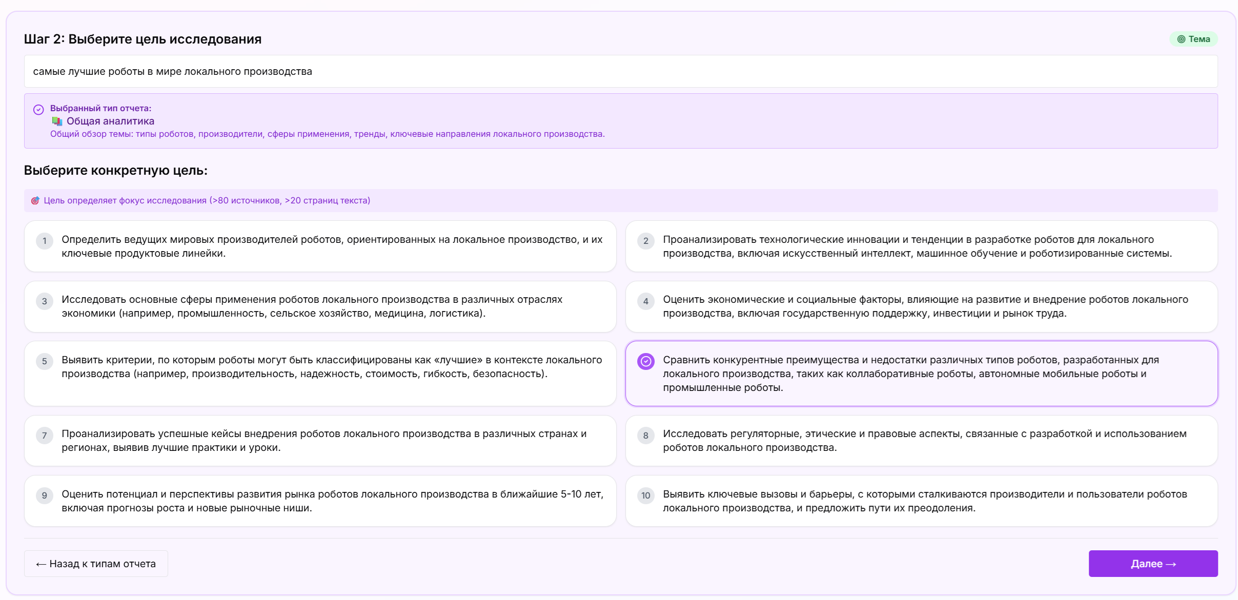Select goal 4 about экономические и социальные факторы
1238x600 pixels.
[921, 306]
